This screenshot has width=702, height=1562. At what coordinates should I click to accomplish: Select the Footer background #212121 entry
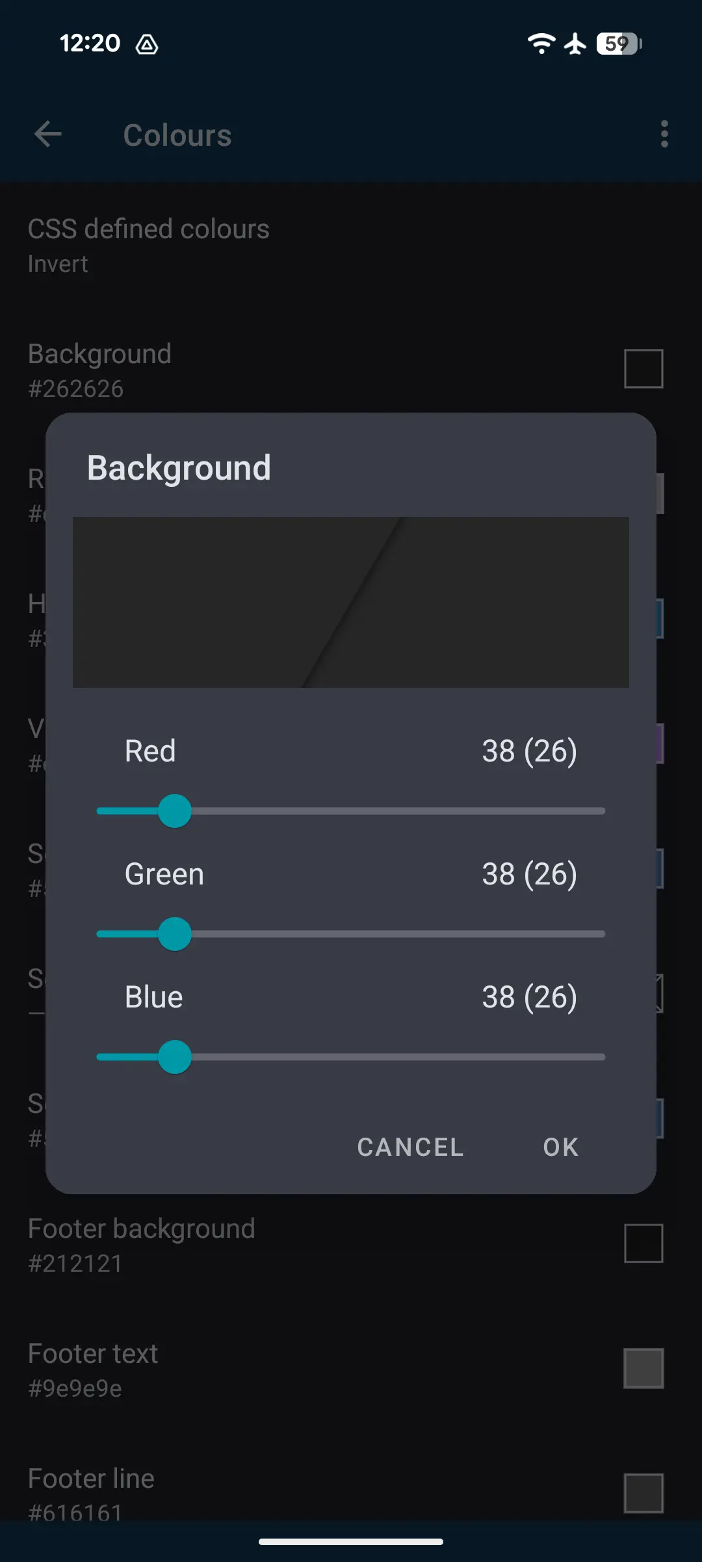tap(142, 1244)
